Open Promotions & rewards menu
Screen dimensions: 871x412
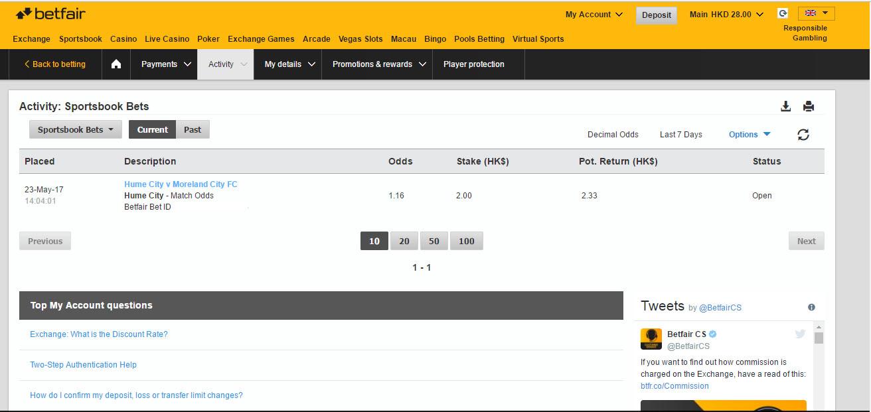(378, 64)
